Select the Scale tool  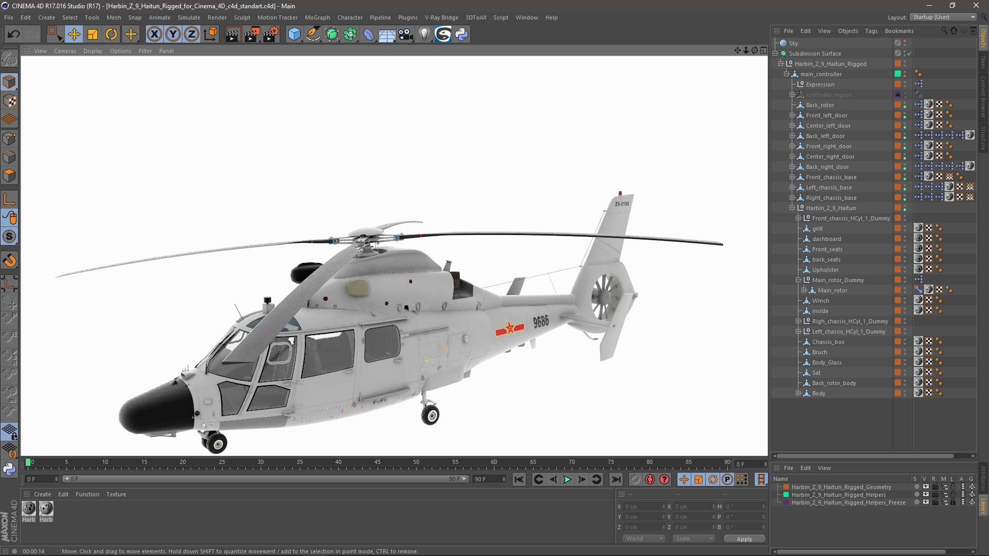(x=93, y=34)
